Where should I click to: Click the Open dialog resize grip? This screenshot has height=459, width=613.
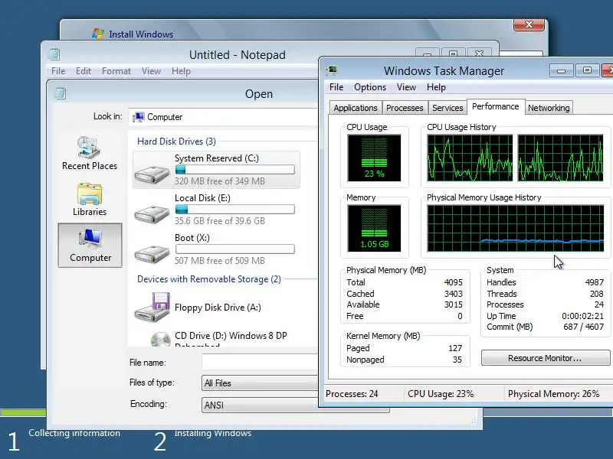pos(474,421)
